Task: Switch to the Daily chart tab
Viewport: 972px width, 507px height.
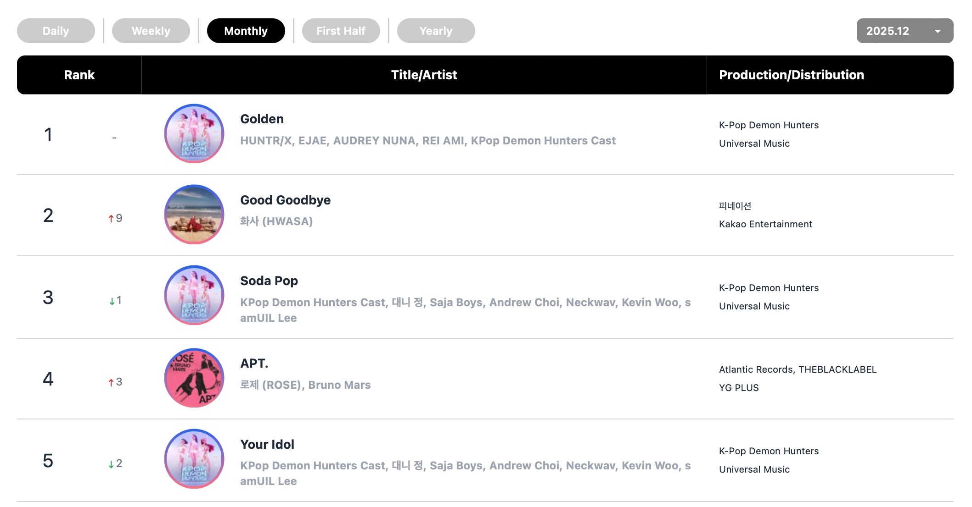Action: pyautogui.click(x=56, y=31)
